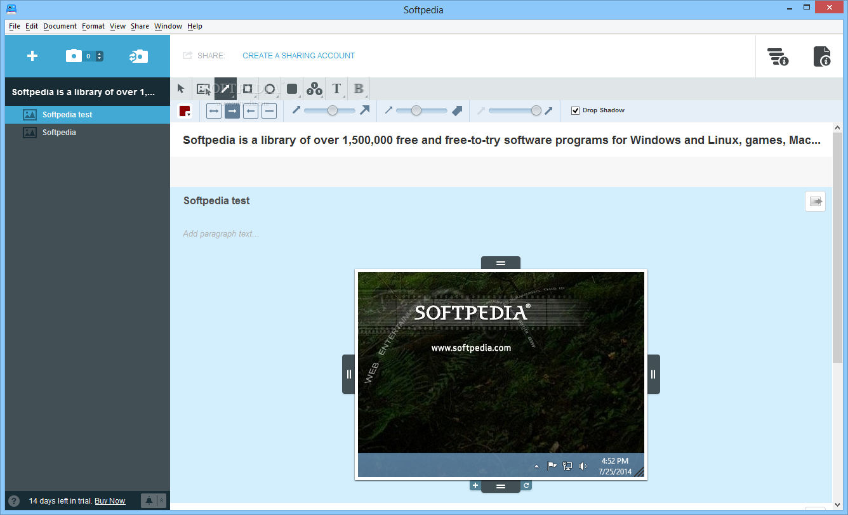
Task: Pick the oval outline tool
Action: 270,89
